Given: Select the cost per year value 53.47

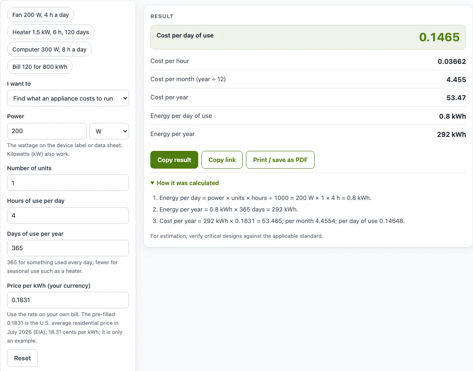Looking at the screenshot, I should coord(456,98).
